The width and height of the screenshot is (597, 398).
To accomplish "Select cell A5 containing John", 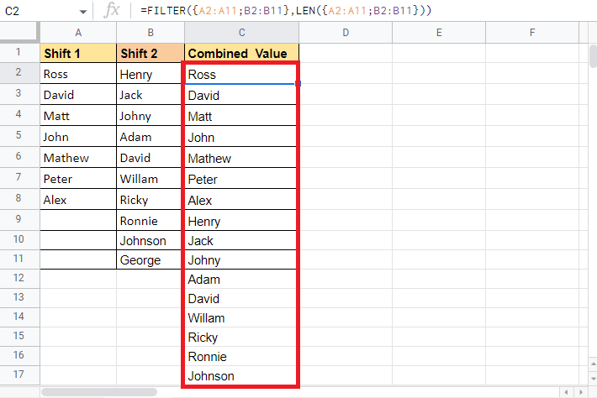I will pyautogui.click(x=78, y=136).
